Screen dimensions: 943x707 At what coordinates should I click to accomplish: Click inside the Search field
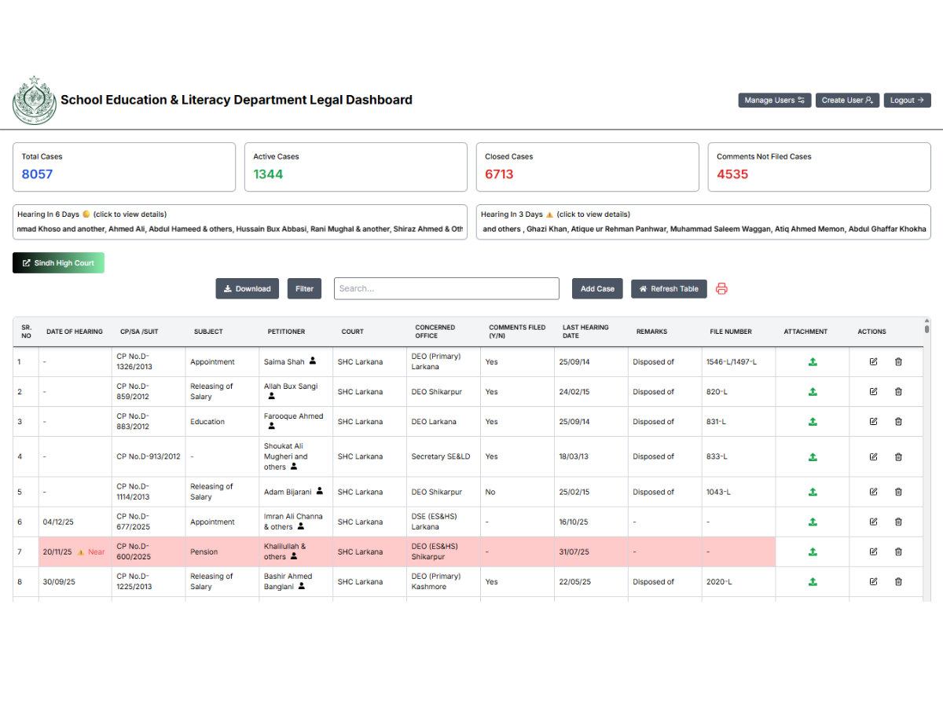[x=446, y=288]
